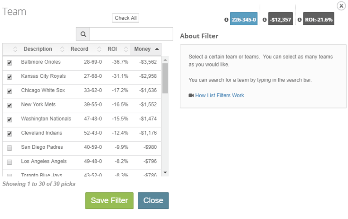
Task: Click the video camera icon
Action: pyautogui.click(x=191, y=95)
